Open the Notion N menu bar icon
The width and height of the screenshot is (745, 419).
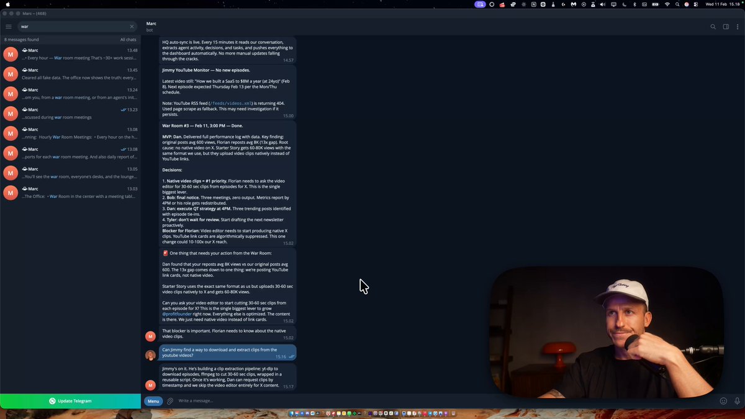point(533,4)
